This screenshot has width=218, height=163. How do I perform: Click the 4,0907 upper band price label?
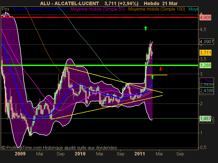pyautogui.click(x=207, y=42)
